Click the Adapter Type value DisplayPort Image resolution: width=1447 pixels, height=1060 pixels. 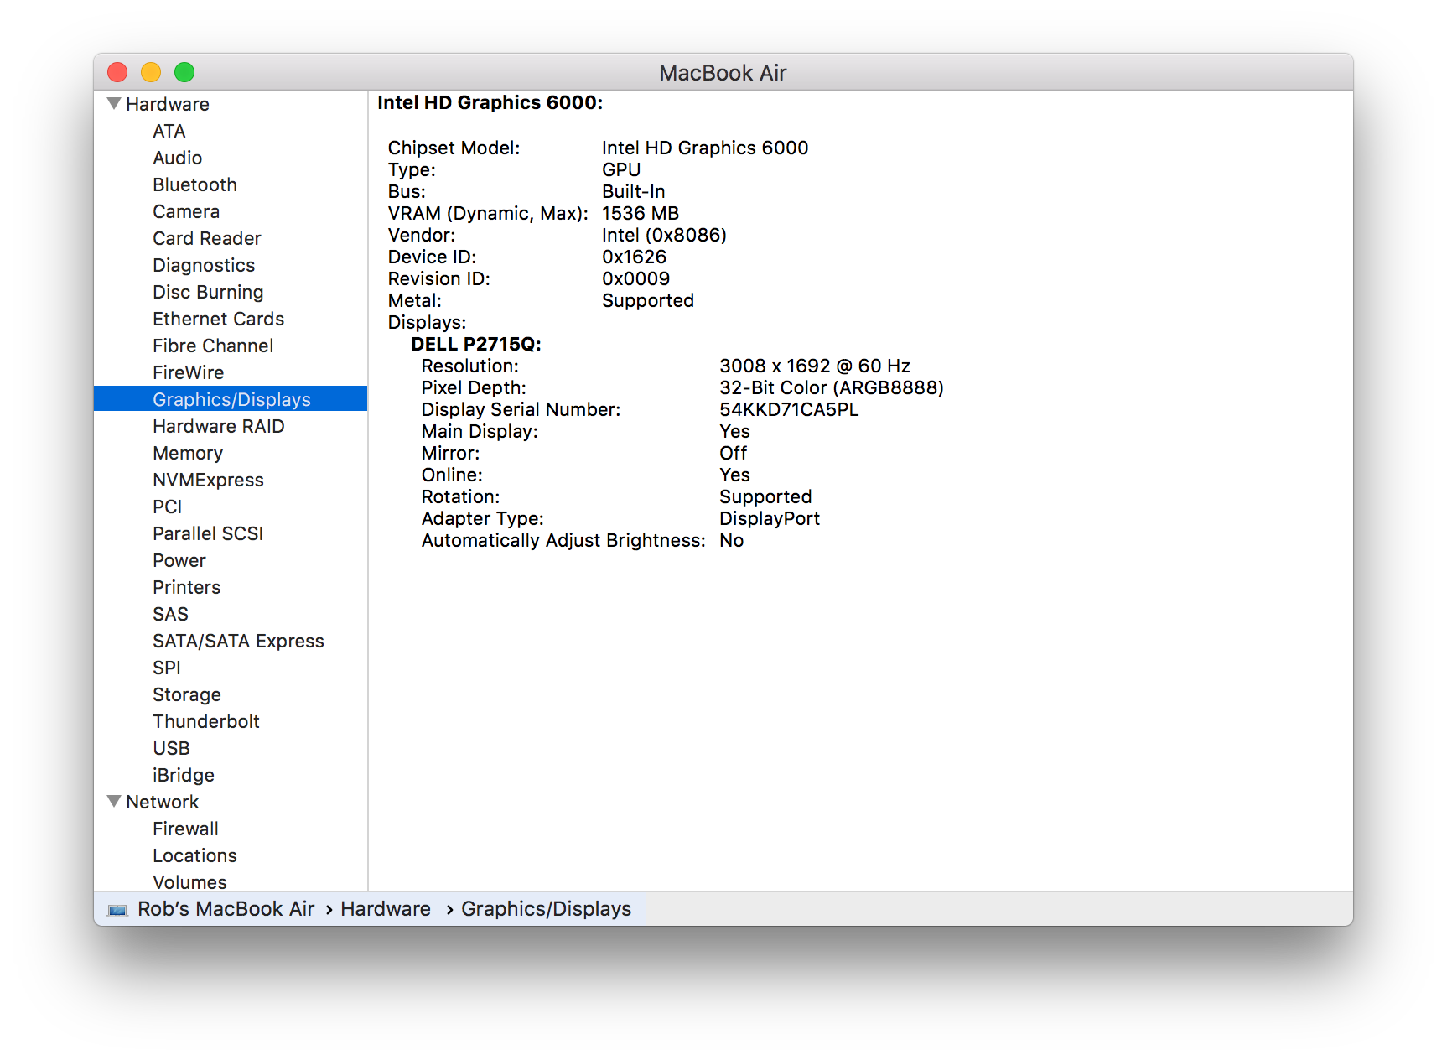[770, 518]
